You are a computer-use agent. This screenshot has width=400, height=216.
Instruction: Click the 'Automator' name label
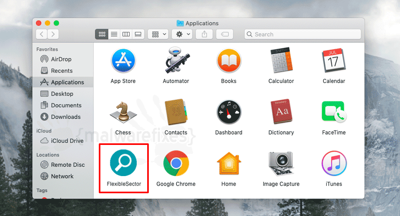pos(176,81)
